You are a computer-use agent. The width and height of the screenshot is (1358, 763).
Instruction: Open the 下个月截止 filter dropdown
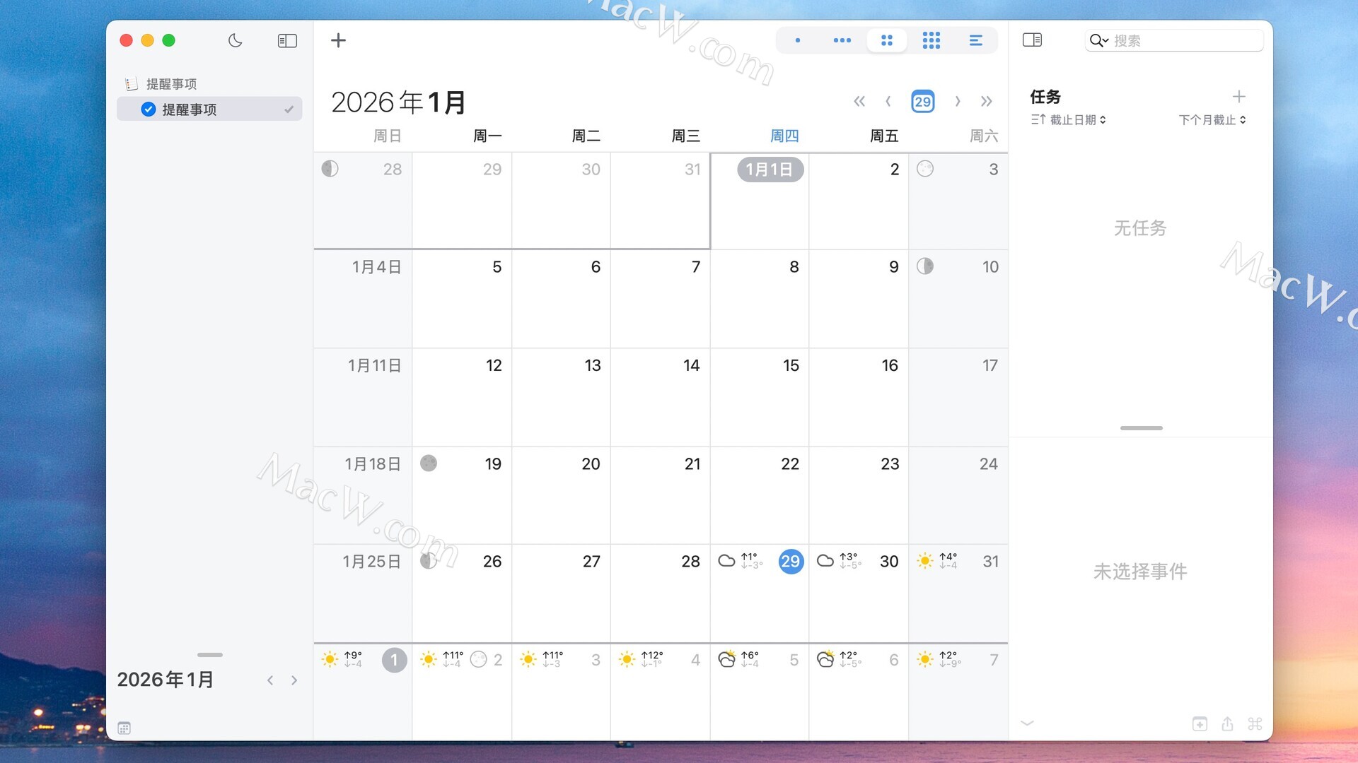1212,120
